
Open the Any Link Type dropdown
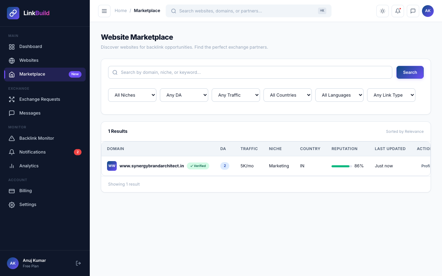point(391,95)
